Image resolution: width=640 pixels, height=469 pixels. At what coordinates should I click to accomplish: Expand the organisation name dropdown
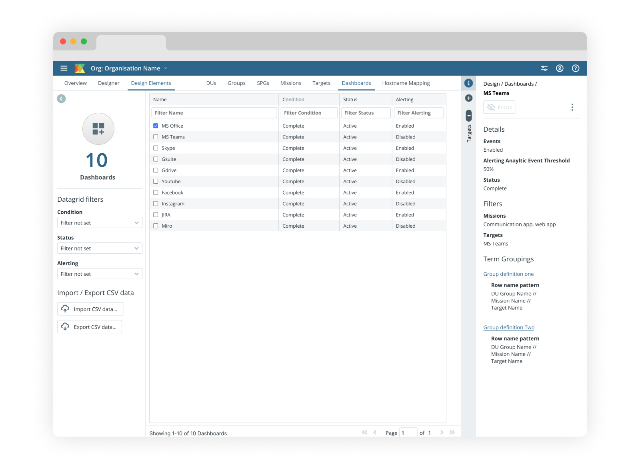pyautogui.click(x=166, y=68)
